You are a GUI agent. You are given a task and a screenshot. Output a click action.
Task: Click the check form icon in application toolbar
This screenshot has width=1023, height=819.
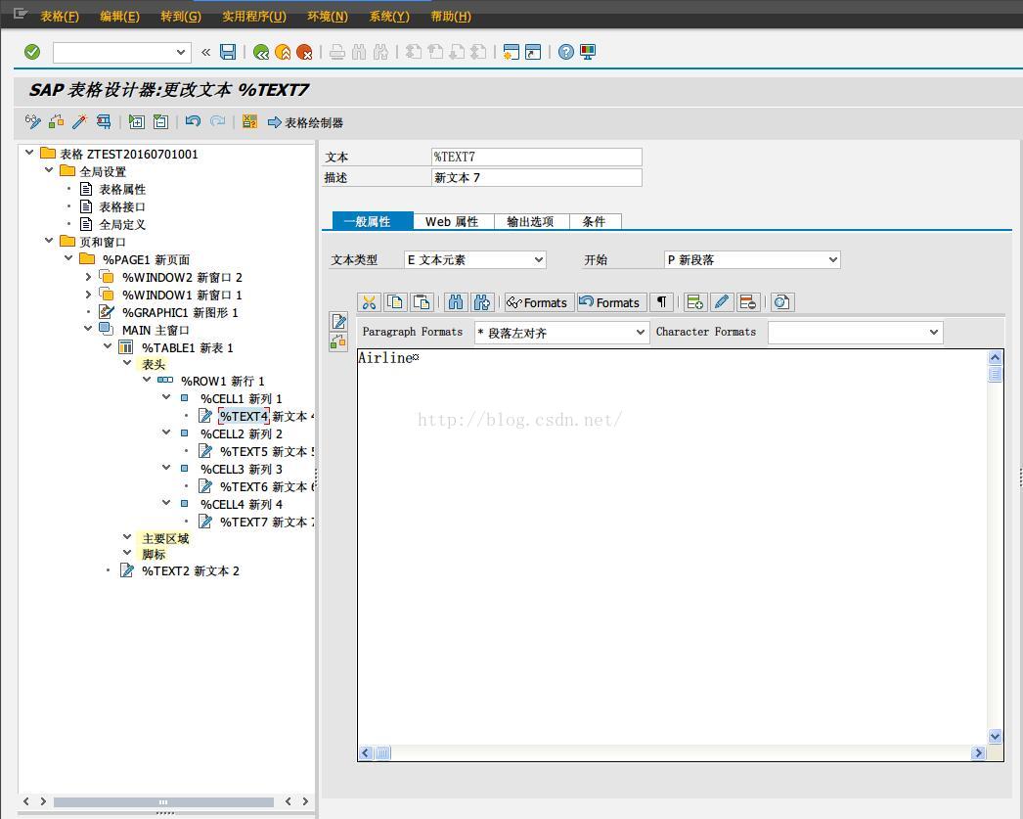point(57,121)
